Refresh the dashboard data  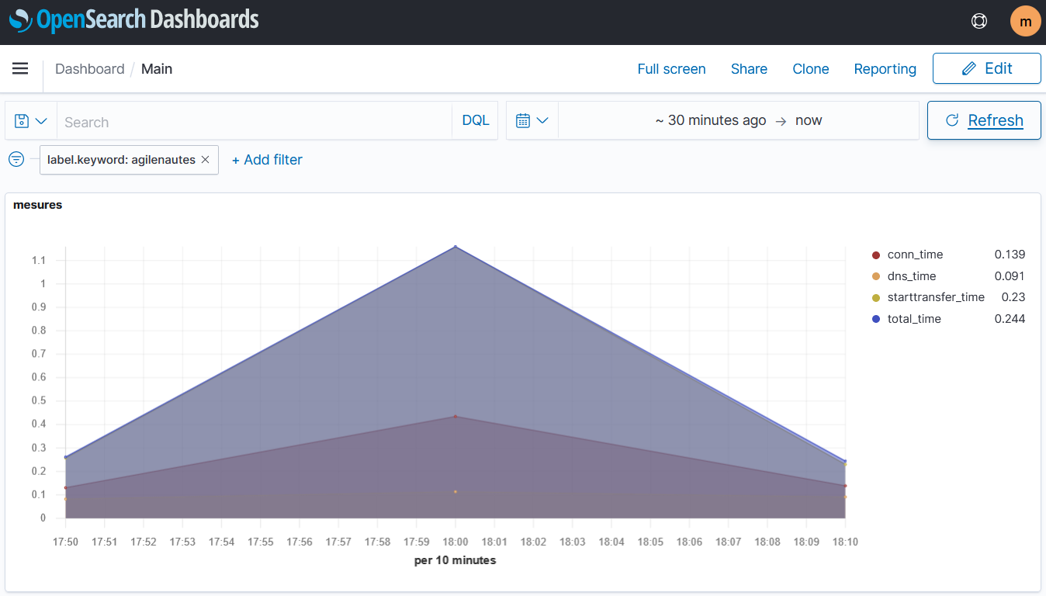[x=984, y=121]
